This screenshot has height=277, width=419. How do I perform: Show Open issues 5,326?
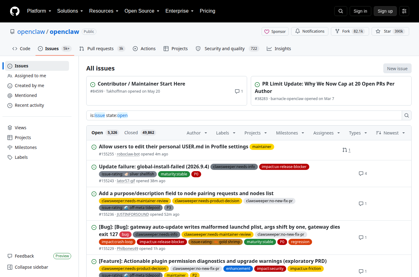(x=105, y=133)
